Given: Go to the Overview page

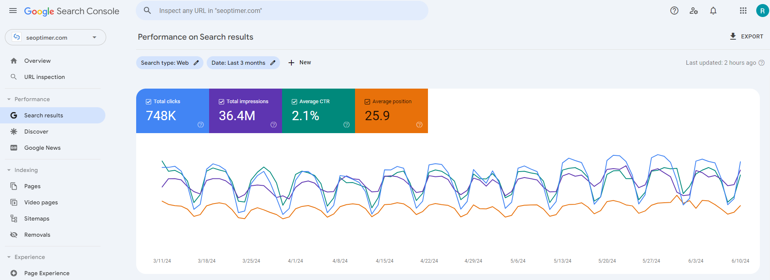Looking at the screenshot, I should (37, 61).
